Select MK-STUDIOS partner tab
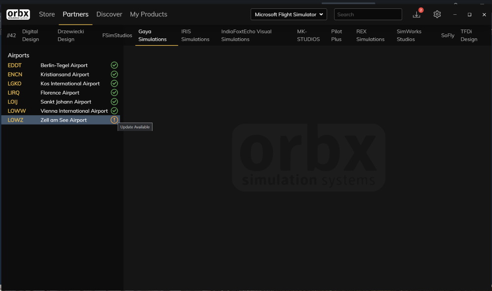 [x=308, y=35]
